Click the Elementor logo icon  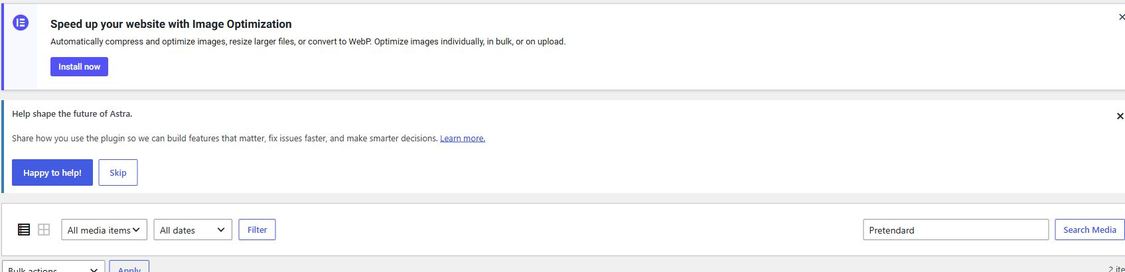pos(21,23)
